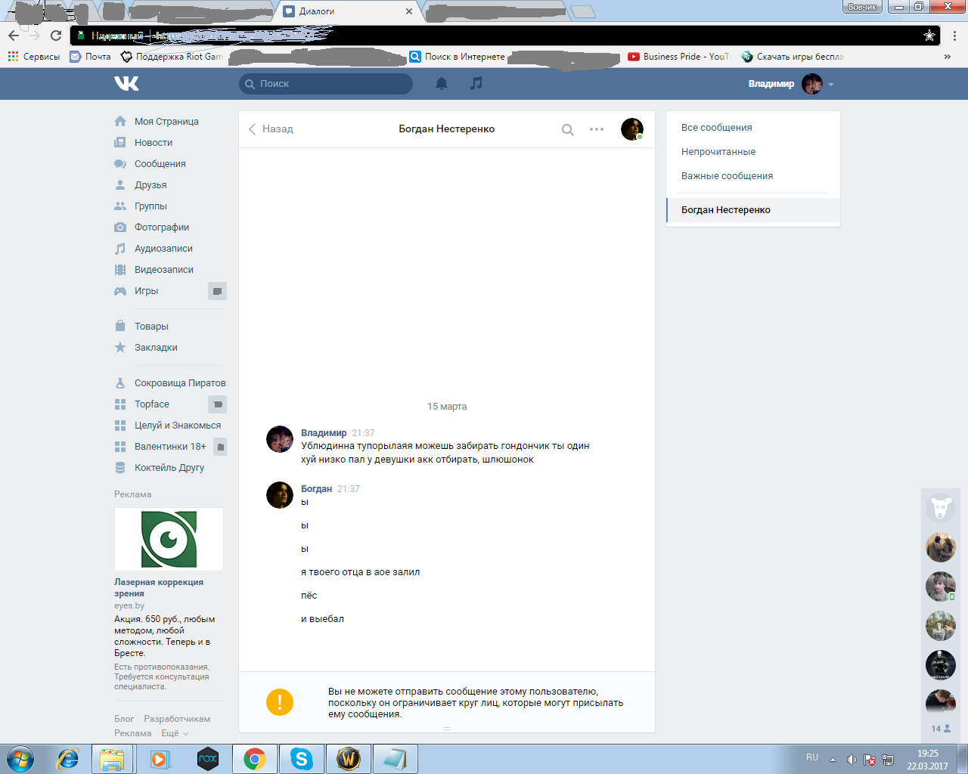Viewport: 968px width, 774px height.
Task: Click the Games notification icon beside Игры
Action: [x=217, y=291]
